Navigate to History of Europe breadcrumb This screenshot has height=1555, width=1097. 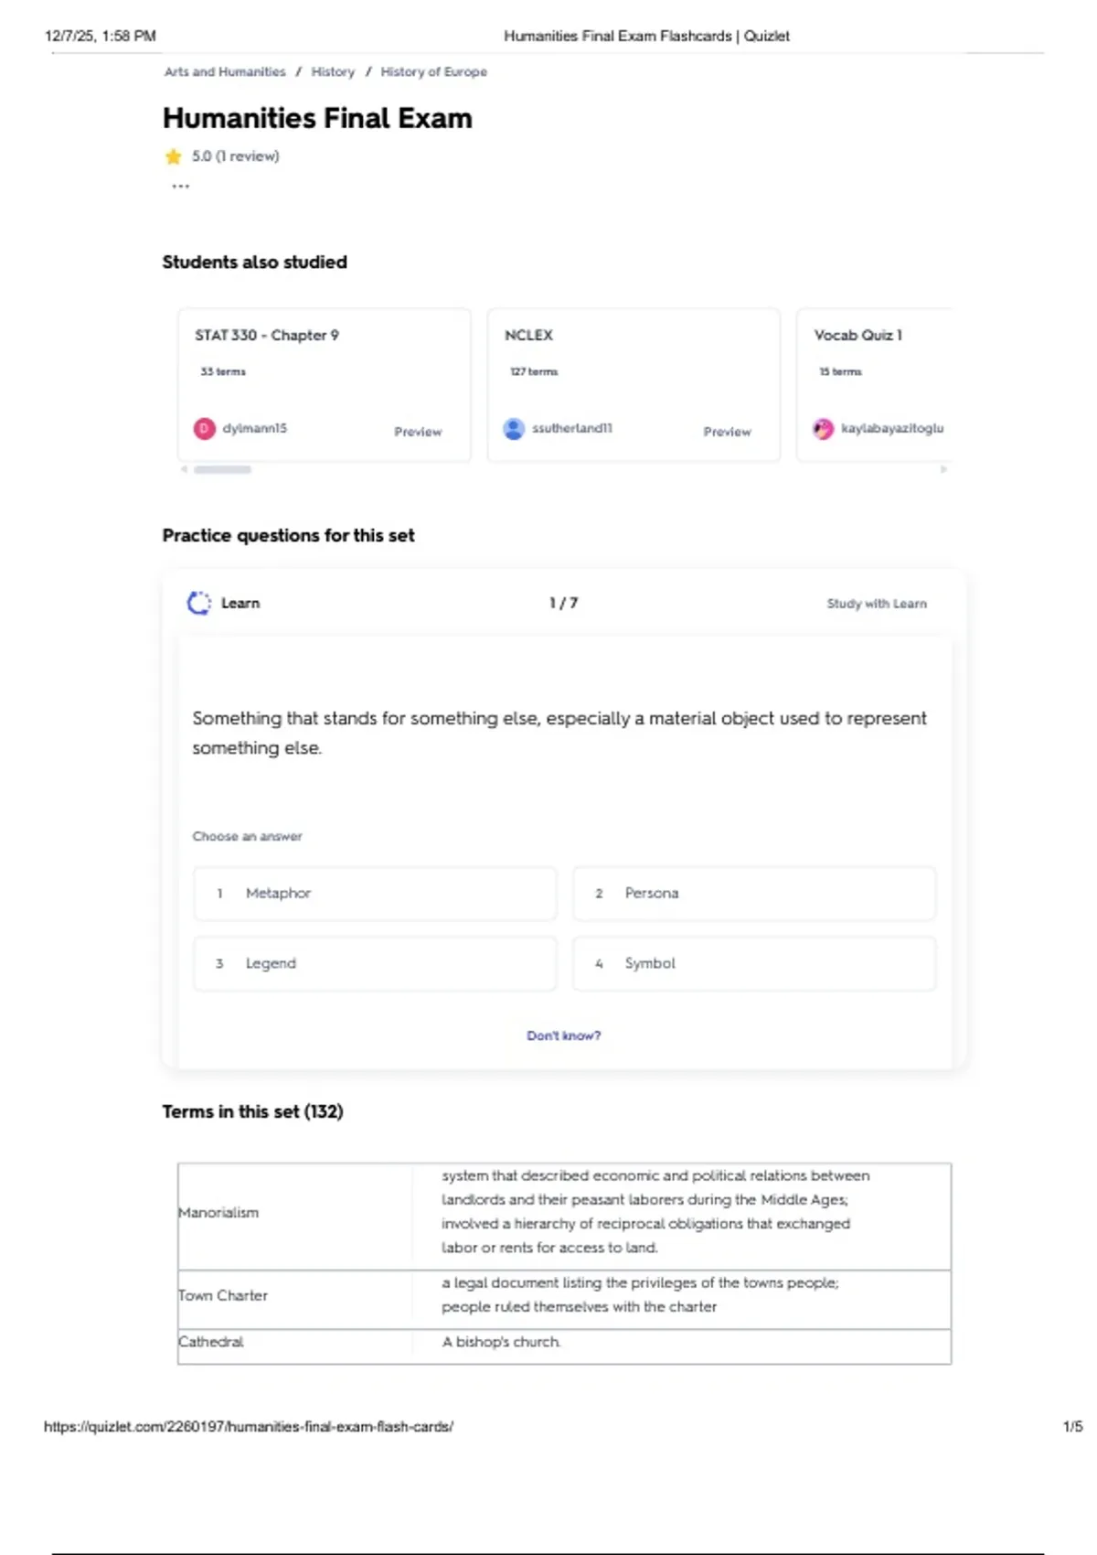(433, 71)
